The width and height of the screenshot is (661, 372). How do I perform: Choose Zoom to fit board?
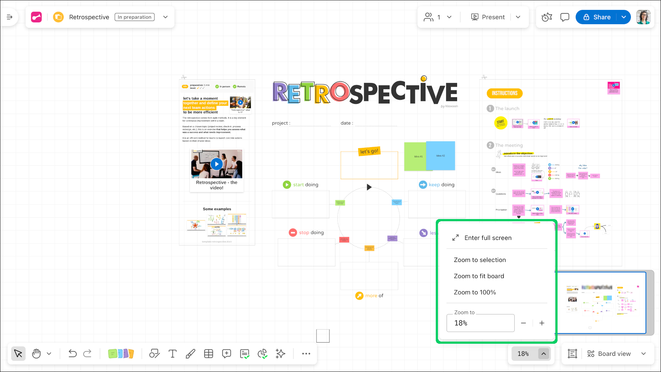pyautogui.click(x=479, y=276)
